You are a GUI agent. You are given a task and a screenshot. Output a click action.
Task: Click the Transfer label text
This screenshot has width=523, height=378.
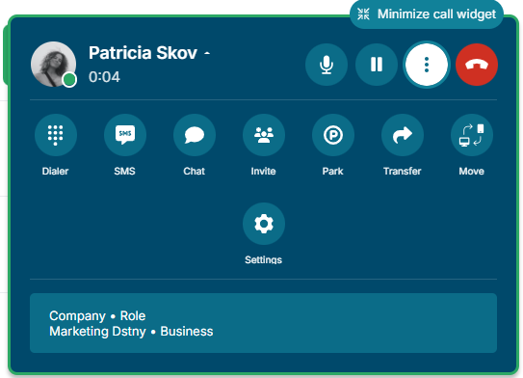[403, 171]
